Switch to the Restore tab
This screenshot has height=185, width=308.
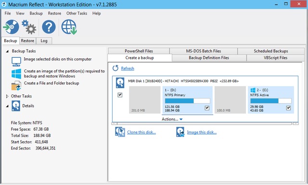[28, 40]
